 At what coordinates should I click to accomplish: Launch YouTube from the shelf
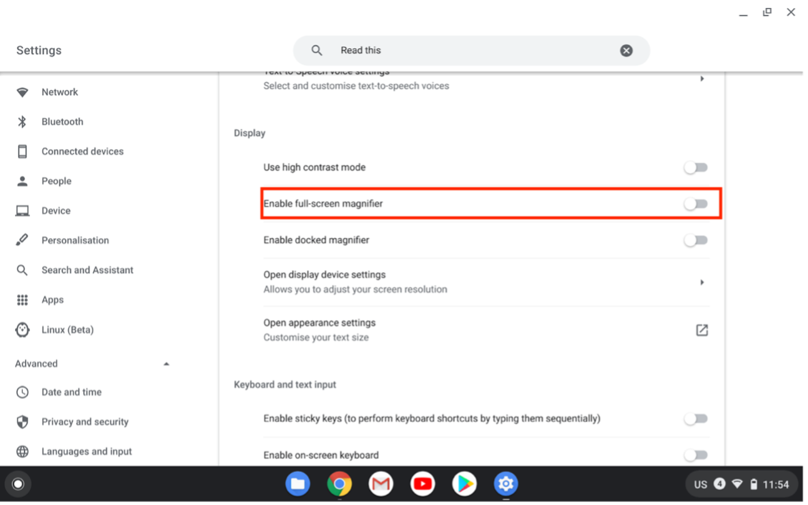point(422,484)
